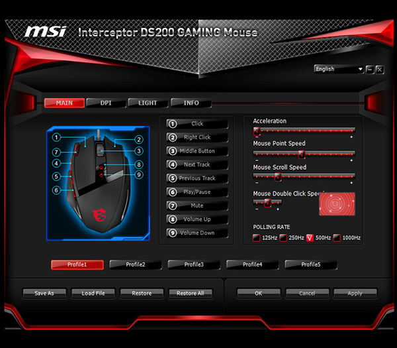Switch to Profile4
This screenshot has height=348, width=397.
pyautogui.click(x=253, y=264)
